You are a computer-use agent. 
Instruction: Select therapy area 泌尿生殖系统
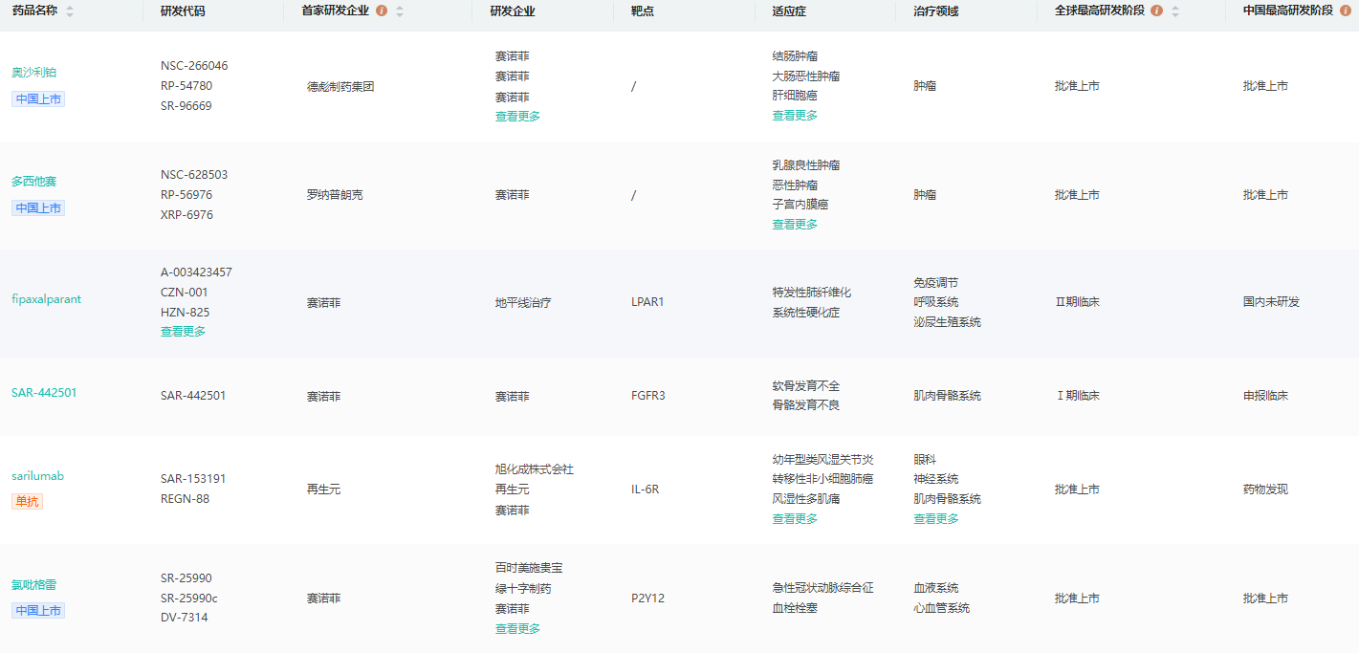pyautogui.click(x=947, y=322)
